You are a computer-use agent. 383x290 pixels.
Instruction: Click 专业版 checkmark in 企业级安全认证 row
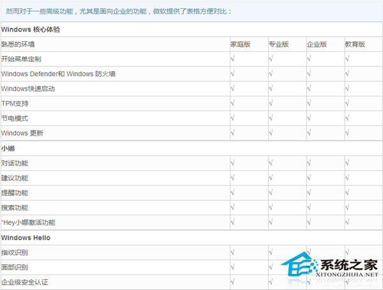tap(271, 282)
